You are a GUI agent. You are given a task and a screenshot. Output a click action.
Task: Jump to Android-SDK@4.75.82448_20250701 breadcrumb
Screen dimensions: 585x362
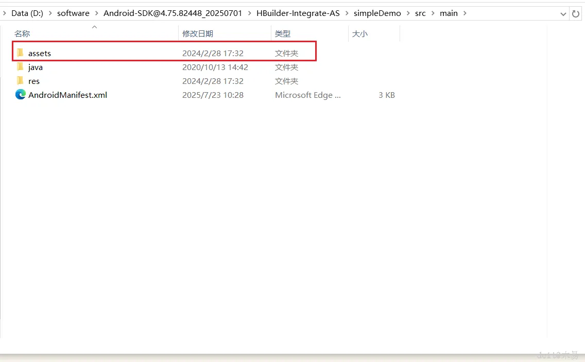[173, 13]
